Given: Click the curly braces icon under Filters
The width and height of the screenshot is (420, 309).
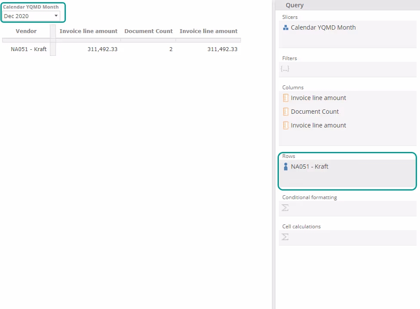Looking at the screenshot, I should 284,69.
